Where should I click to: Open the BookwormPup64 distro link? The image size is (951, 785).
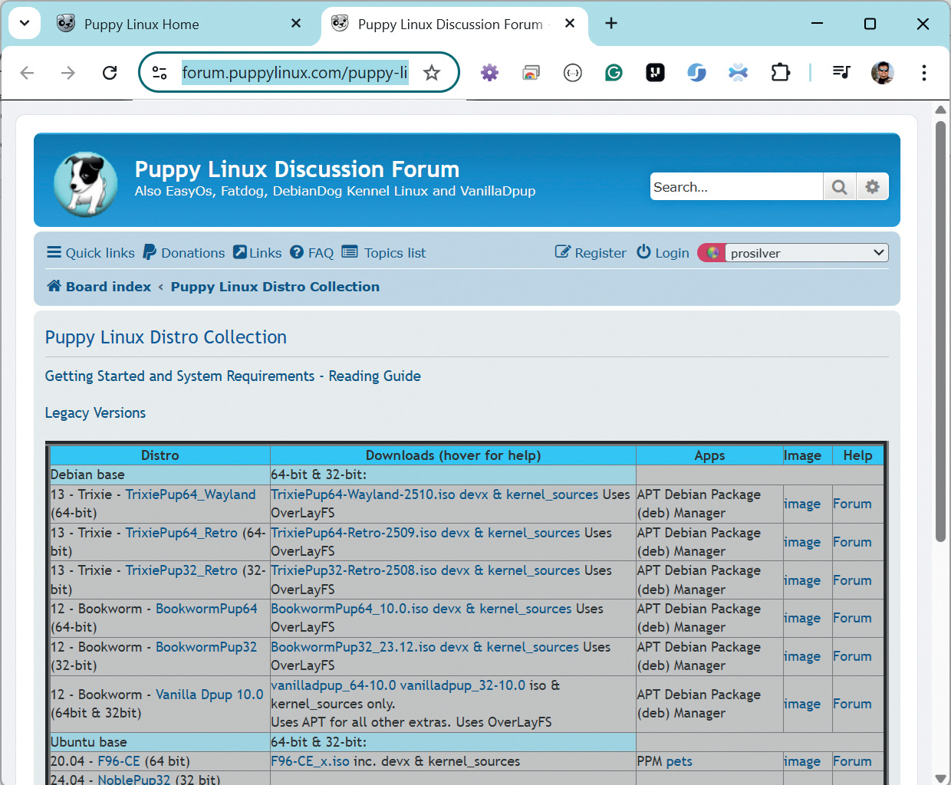click(x=206, y=609)
